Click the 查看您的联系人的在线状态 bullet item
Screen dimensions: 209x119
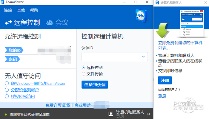point(180,63)
